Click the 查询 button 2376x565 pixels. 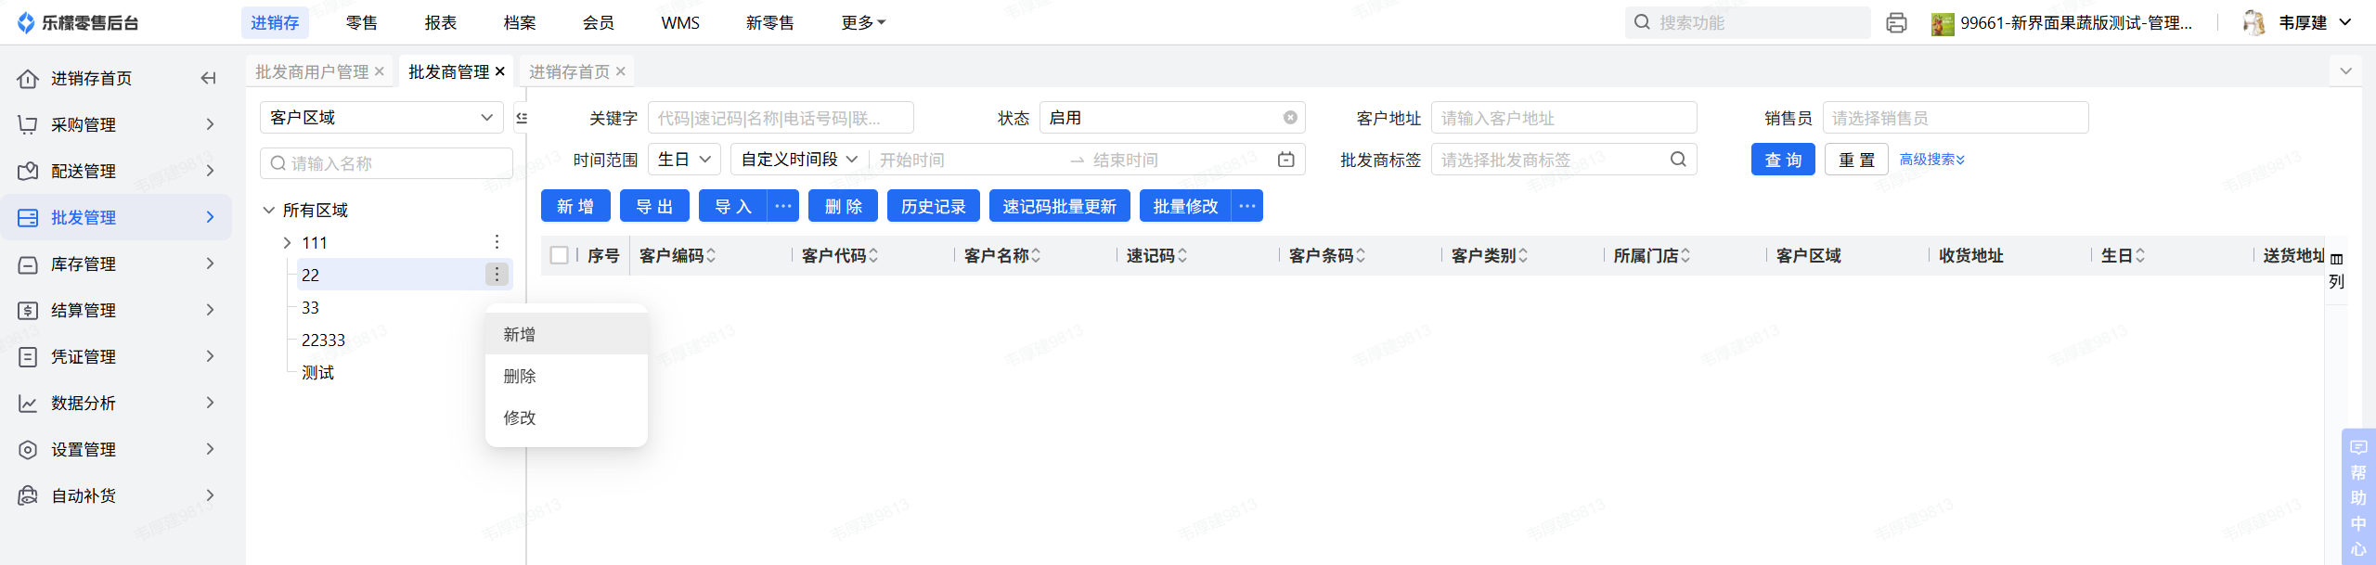pos(1783,160)
